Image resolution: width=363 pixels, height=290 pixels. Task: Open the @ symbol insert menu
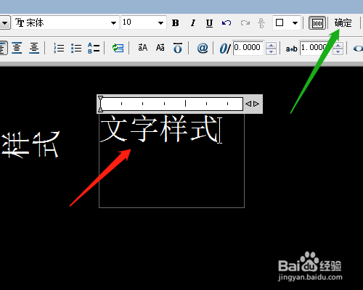click(203, 48)
